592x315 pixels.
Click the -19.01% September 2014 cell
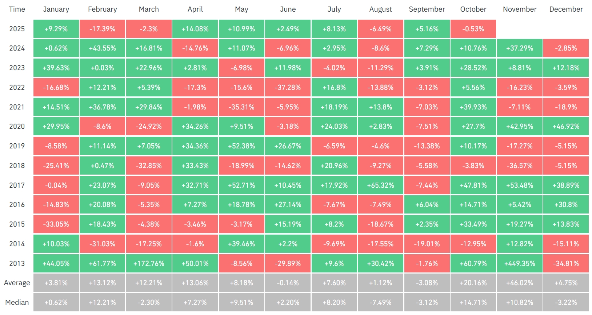[x=427, y=244]
